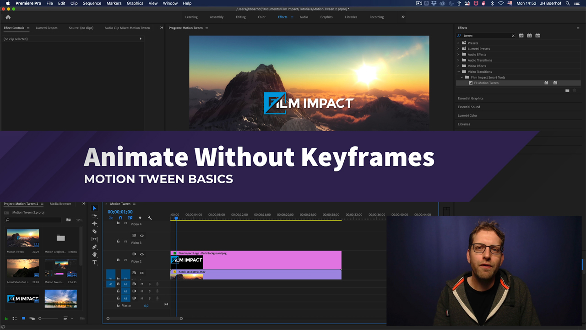
Task: Open the Essential Graphics panel
Action: 471,98
